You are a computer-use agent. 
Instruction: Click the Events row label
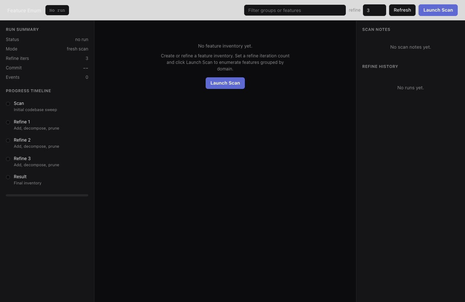click(x=13, y=77)
